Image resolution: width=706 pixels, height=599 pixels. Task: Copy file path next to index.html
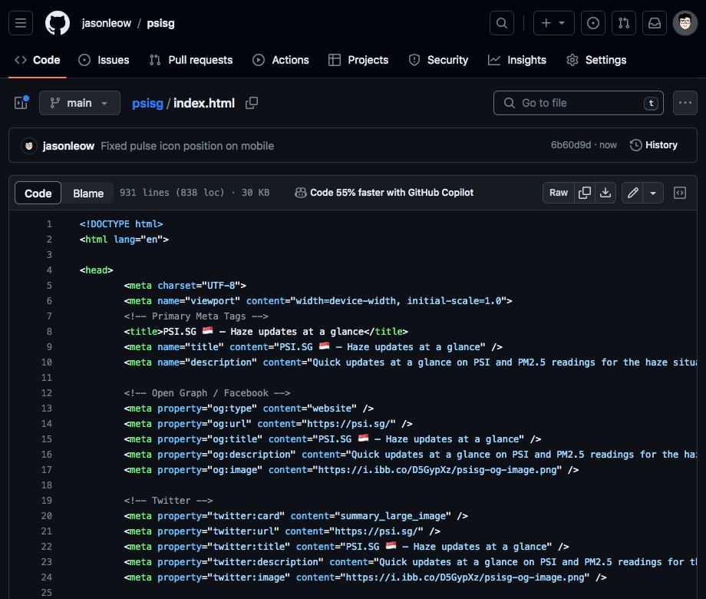252,103
